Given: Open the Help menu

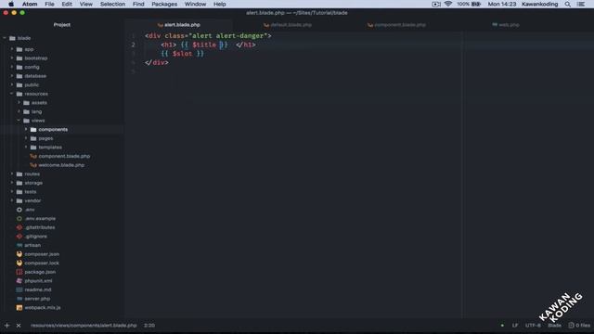Looking at the screenshot, I should click(220, 4).
